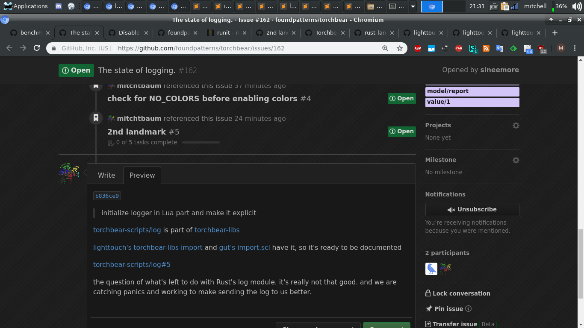Open the '2nd landmark #5' referenced issue
The height and width of the screenshot is (328, 584).
pos(143,132)
